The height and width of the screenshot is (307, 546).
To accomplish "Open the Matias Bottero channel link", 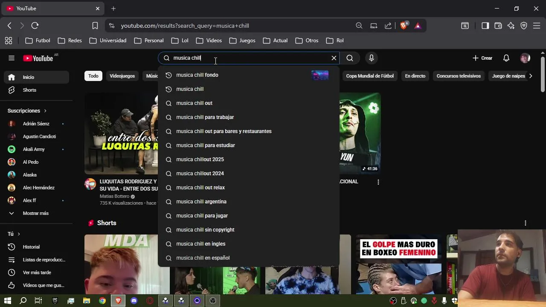I will point(114,197).
